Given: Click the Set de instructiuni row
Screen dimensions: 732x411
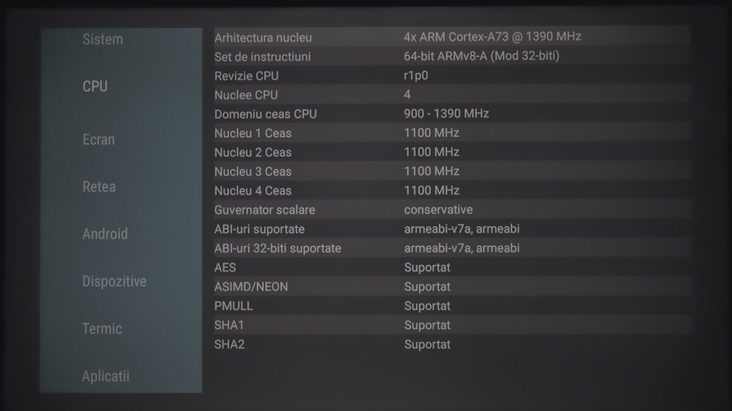Looking at the screenshot, I should coord(451,57).
